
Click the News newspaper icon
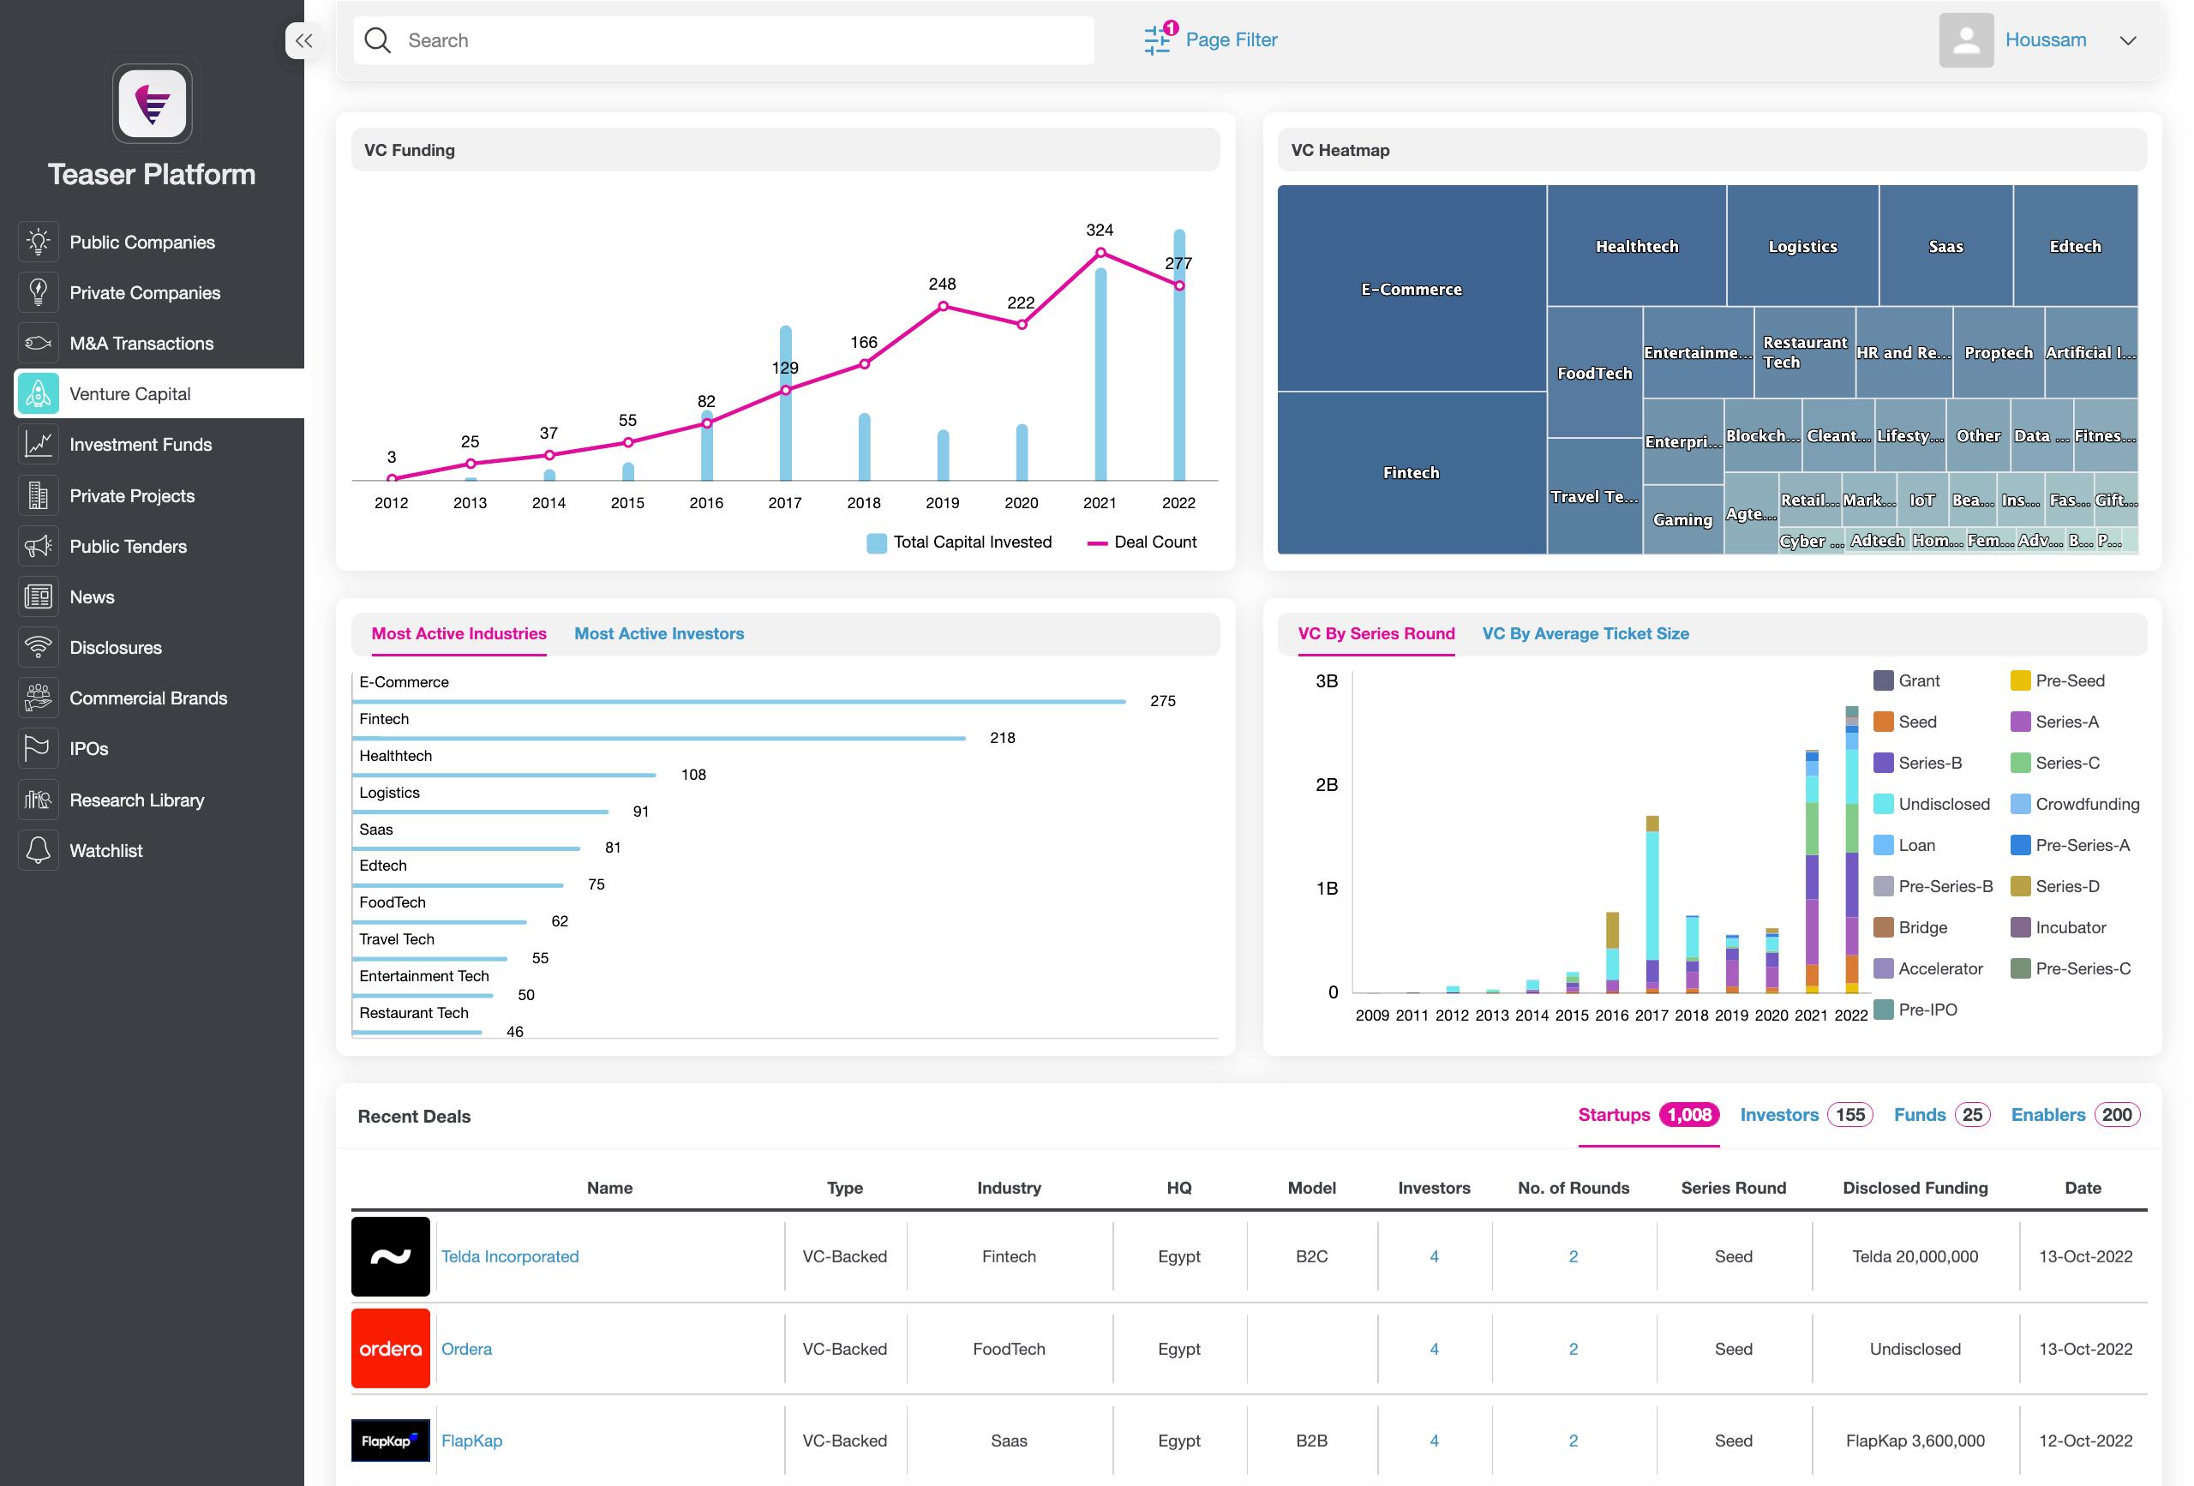pos(38,596)
